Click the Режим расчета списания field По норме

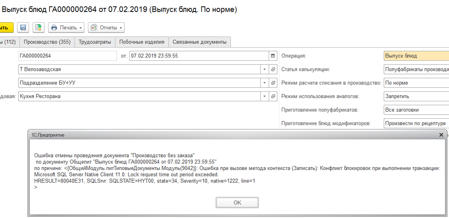(416, 83)
